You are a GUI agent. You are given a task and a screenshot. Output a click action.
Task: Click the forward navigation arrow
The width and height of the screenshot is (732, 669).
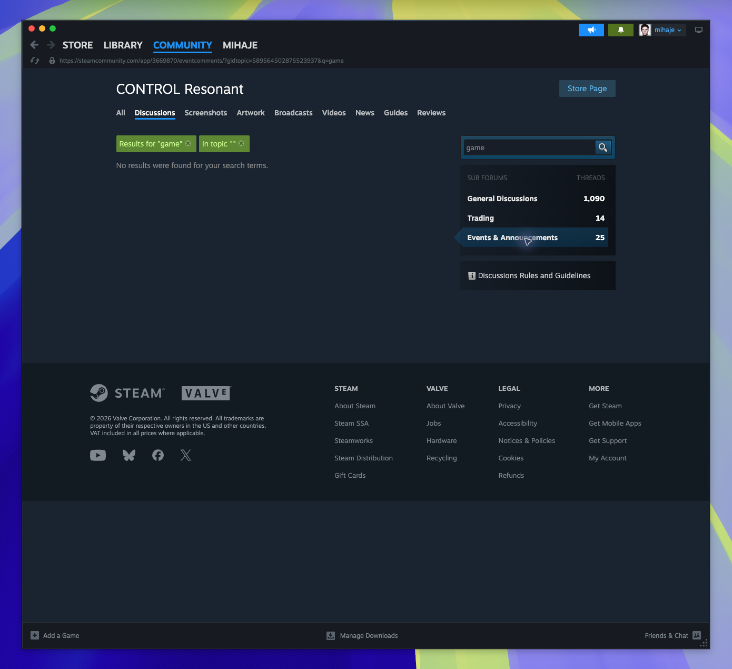tap(51, 45)
